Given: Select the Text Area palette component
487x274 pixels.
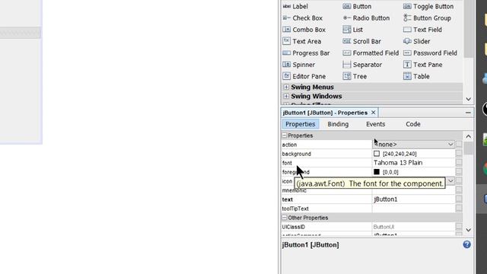Looking at the screenshot, I should point(301,41).
